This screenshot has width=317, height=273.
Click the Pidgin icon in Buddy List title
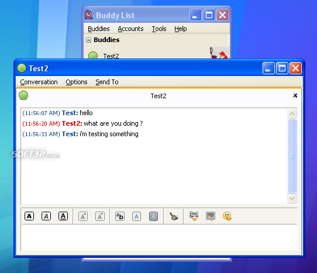(x=89, y=15)
